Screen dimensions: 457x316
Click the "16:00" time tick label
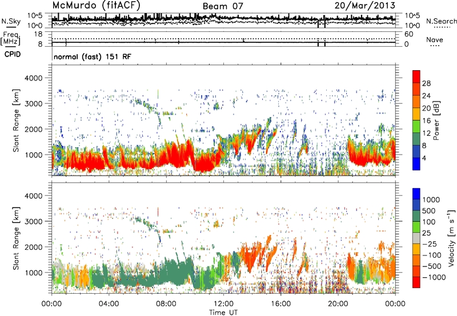(280, 304)
